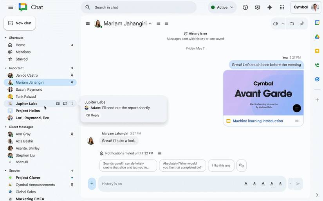Viewport: 323px width, 201px height.
Task: Toggle pin on Ann Gray
Action: pos(72,134)
